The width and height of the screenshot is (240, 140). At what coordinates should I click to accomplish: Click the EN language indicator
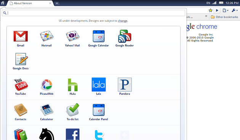coord(208,3)
